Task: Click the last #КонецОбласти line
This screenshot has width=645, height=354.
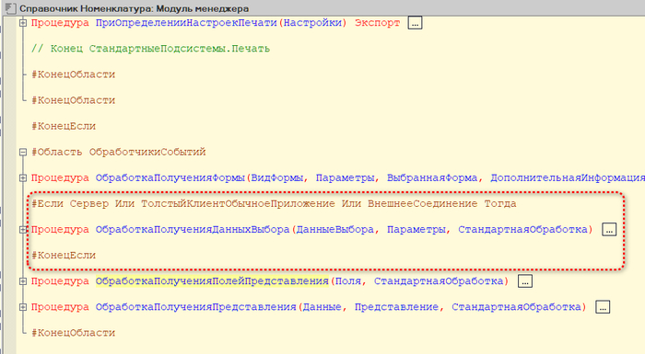Action: tap(73, 333)
